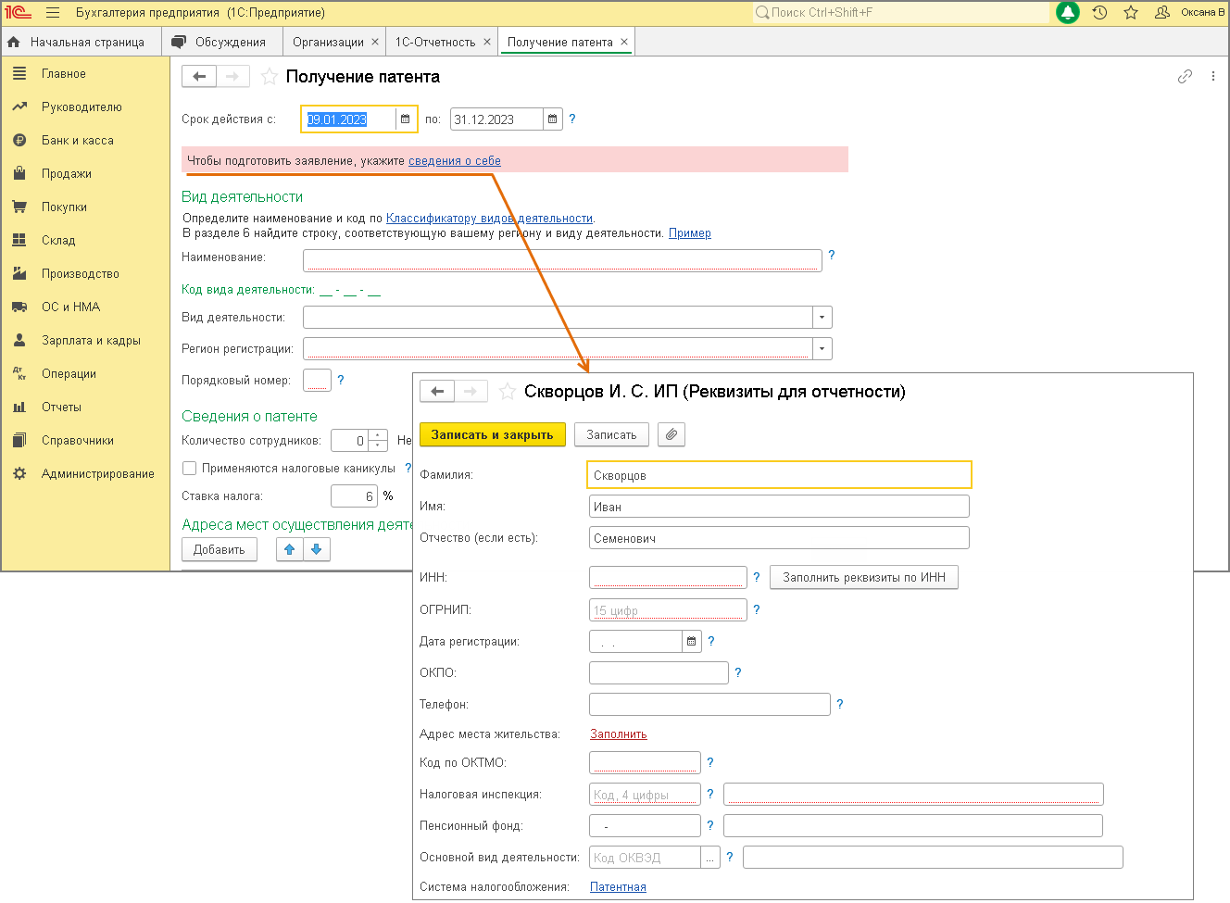Open Классификатору видов деятельности link
Viewport: 1230px width, 903px height.
tap(489, 218)
